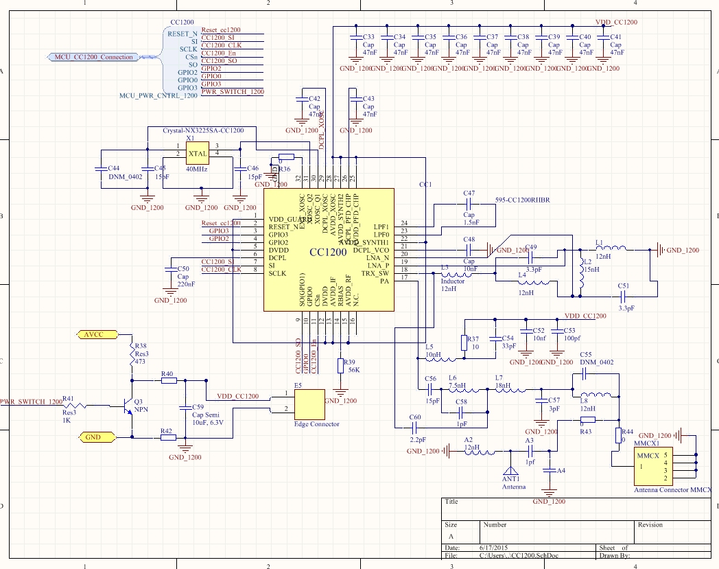The width and height of the screenshot is (719, 569).
Task: Click the Antenna Connector MMCX label
Action: tap(672, 490)
